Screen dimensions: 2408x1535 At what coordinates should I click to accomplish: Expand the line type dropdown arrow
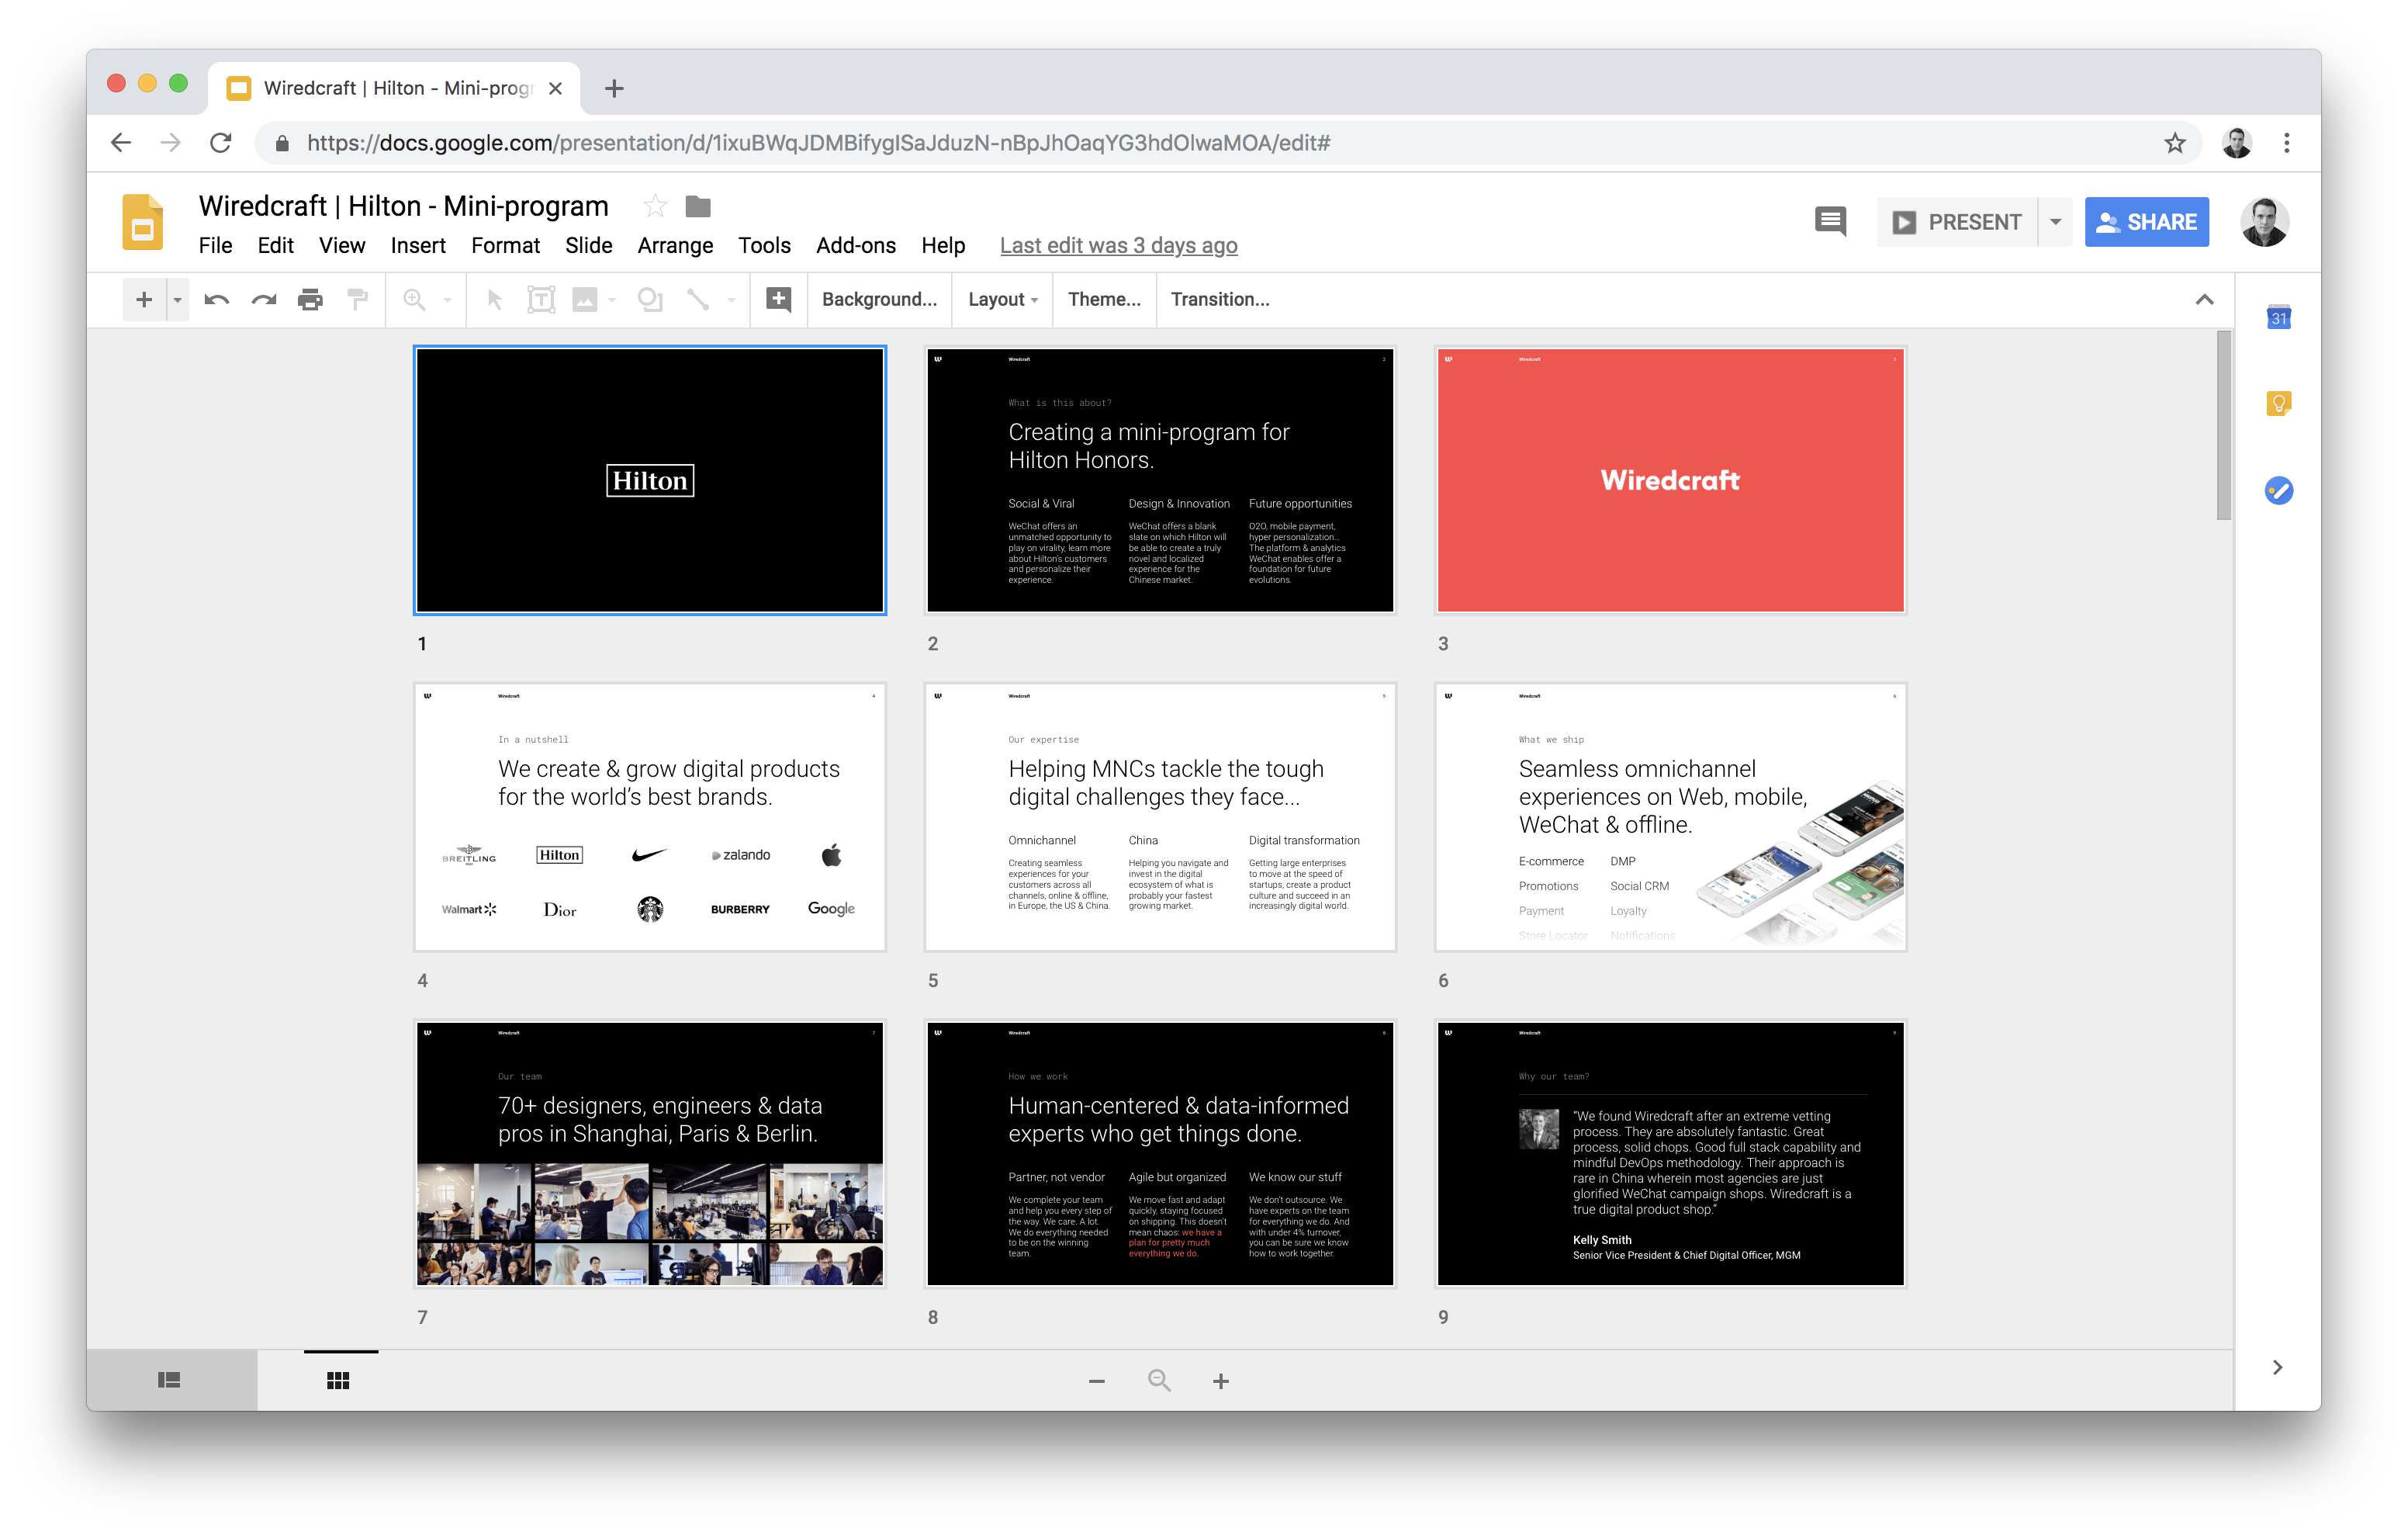click(731, 300)
